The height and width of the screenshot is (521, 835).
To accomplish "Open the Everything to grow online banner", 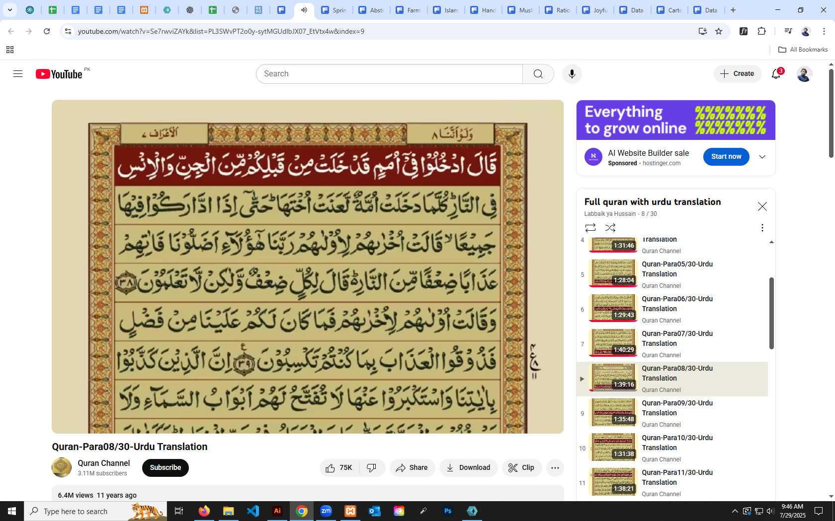I will (676, 120).
